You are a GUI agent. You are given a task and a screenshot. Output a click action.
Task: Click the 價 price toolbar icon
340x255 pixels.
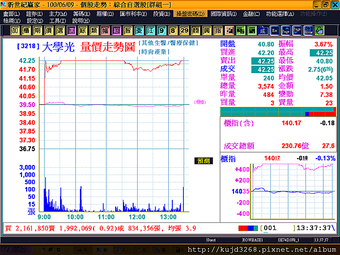point(49,31)
